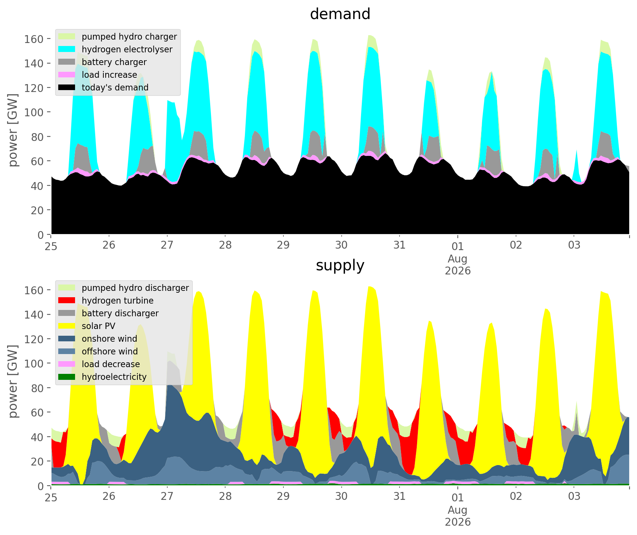Image resolution: width=637 pixels, height=535 pixels.
Task: Click the supply chart's "power [GW]" axis label
Action: tap(13, 382)
